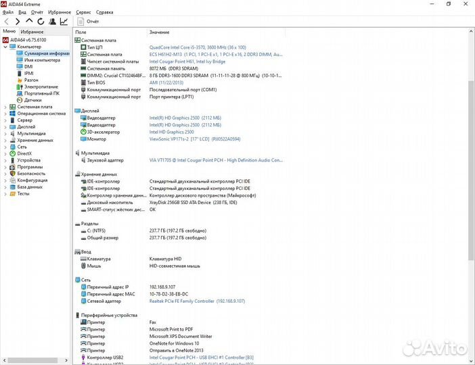
Task: Click the Forward navigation arrow in toolbar
Action: pos(18,22)
